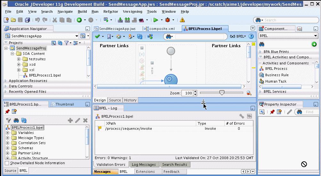Open the History editor tab

click(x=130, y=100)
